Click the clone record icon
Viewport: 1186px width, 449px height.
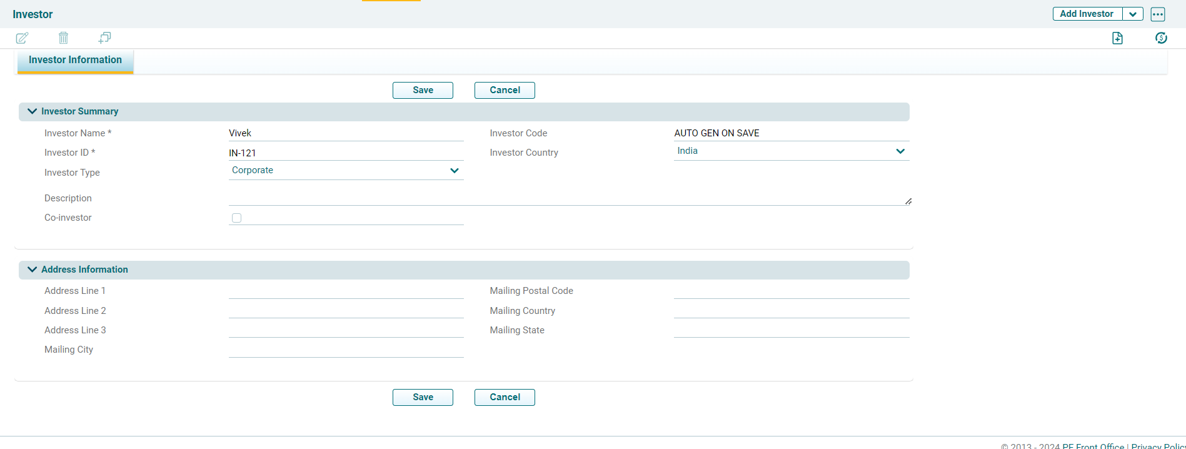(x=104, y=38)
